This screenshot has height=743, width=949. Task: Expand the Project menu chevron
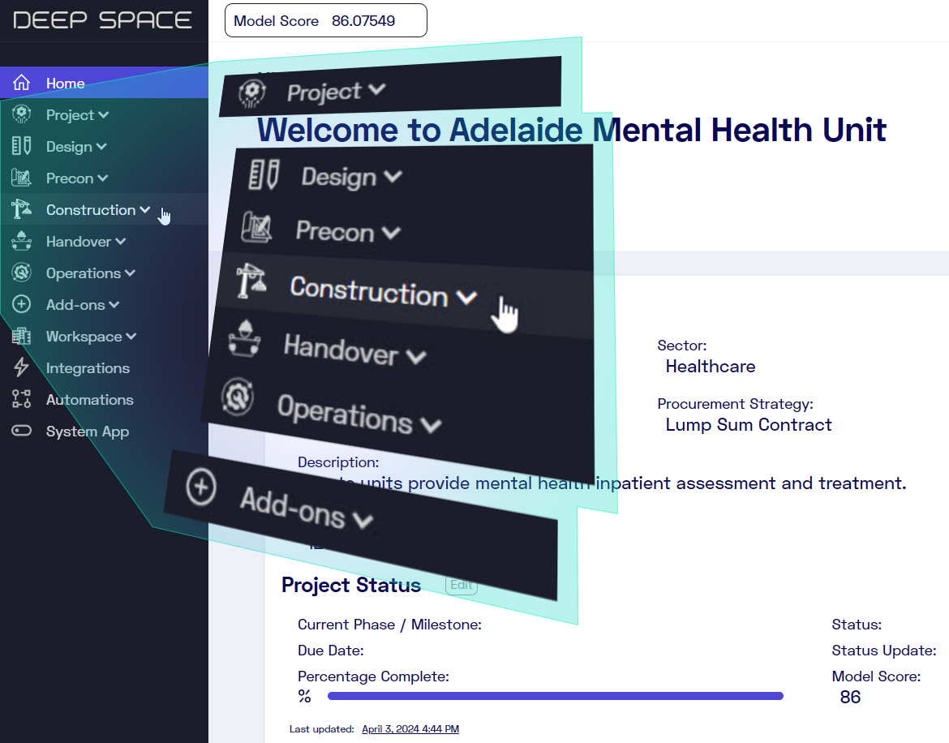pyautogui.click(x=104, y=115)
